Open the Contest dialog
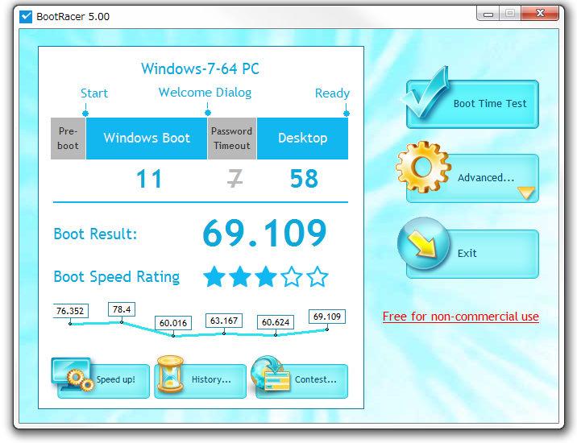577x443 pixels. click(x=301, y=381)
